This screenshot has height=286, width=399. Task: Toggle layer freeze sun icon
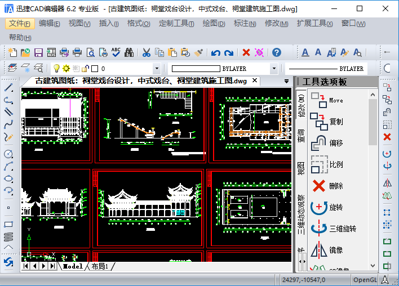point(66,68)
